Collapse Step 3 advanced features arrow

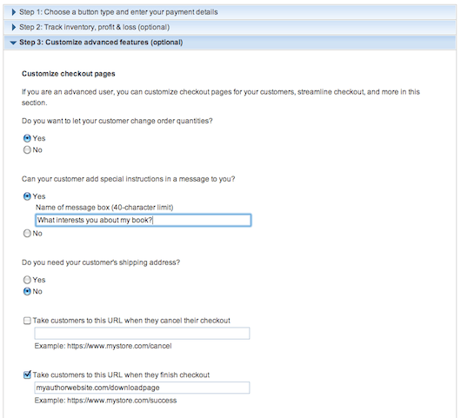[13, 43]
